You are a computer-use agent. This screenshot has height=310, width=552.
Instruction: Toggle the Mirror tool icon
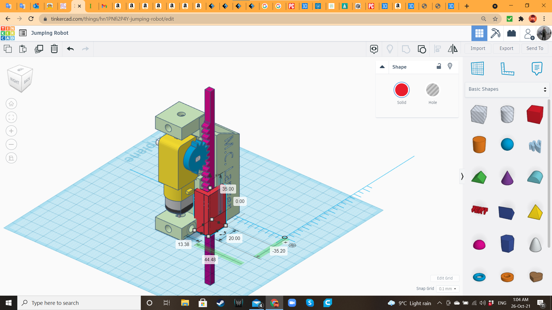click(453, 49)
